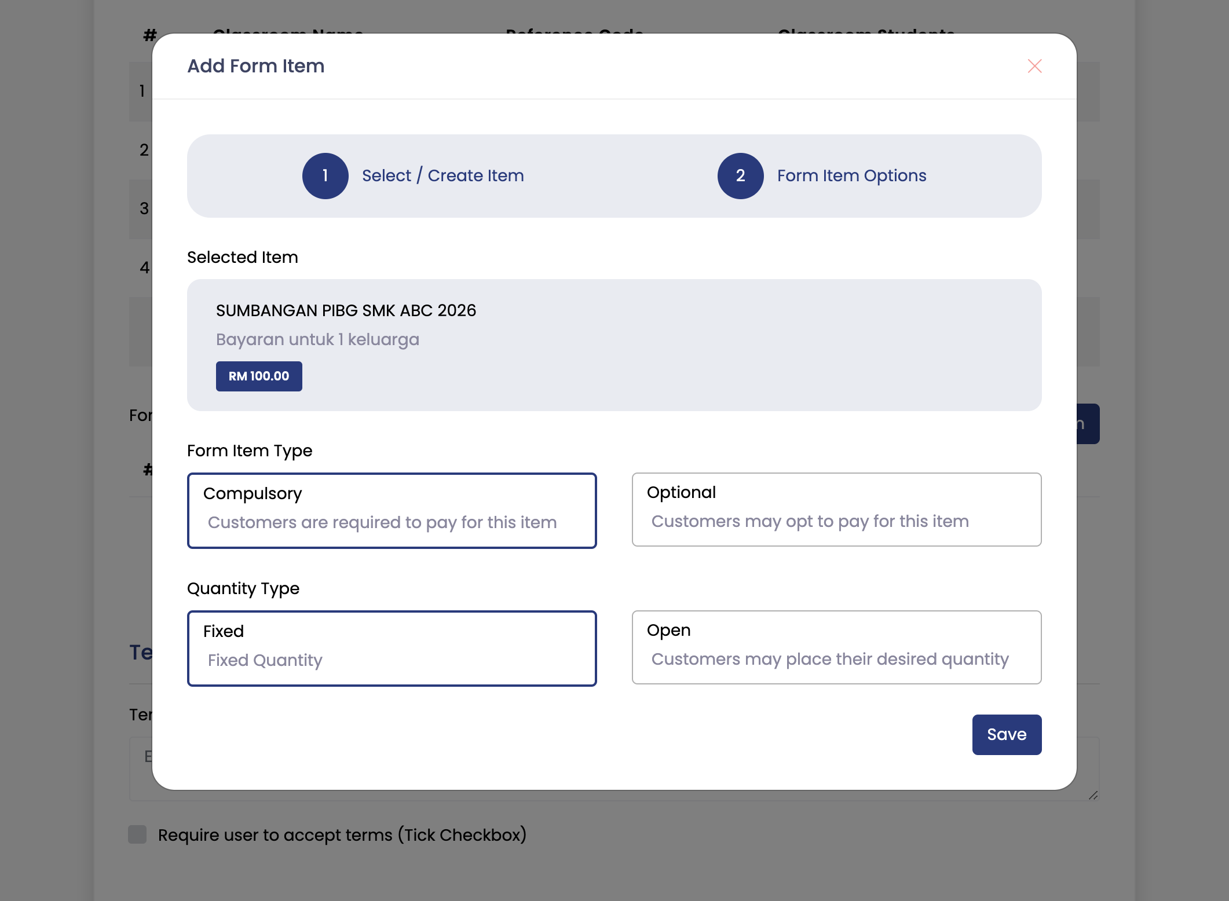Close the Add Form Item dialog
1229x901 pixels.
coord(1034,66)
